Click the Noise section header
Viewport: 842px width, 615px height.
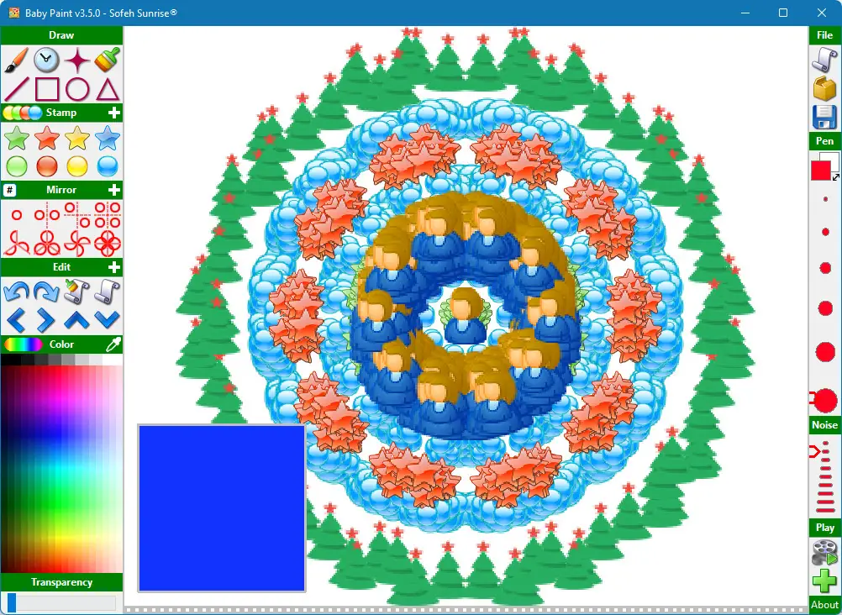(x=824, y=425)
